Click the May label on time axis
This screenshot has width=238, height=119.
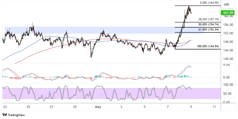98,107
